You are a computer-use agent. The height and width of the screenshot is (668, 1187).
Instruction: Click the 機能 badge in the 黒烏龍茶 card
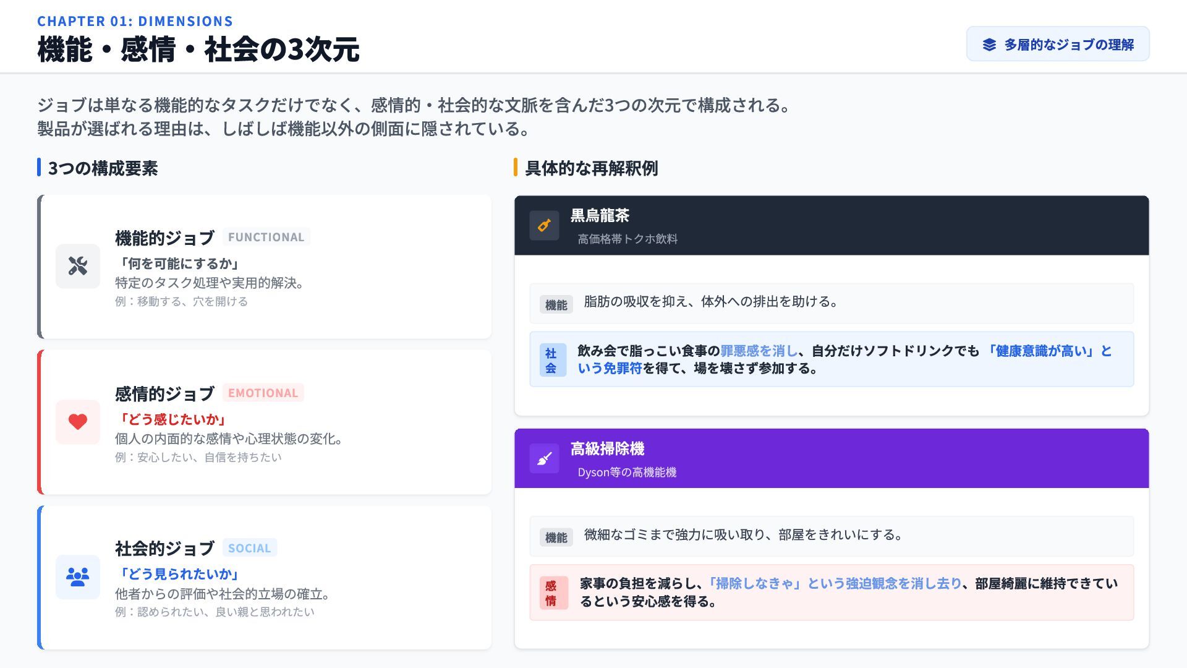point(556,304)
